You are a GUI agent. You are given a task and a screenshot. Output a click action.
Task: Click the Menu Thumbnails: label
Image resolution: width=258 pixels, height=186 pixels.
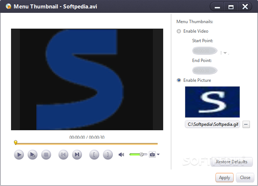[195, 22]
